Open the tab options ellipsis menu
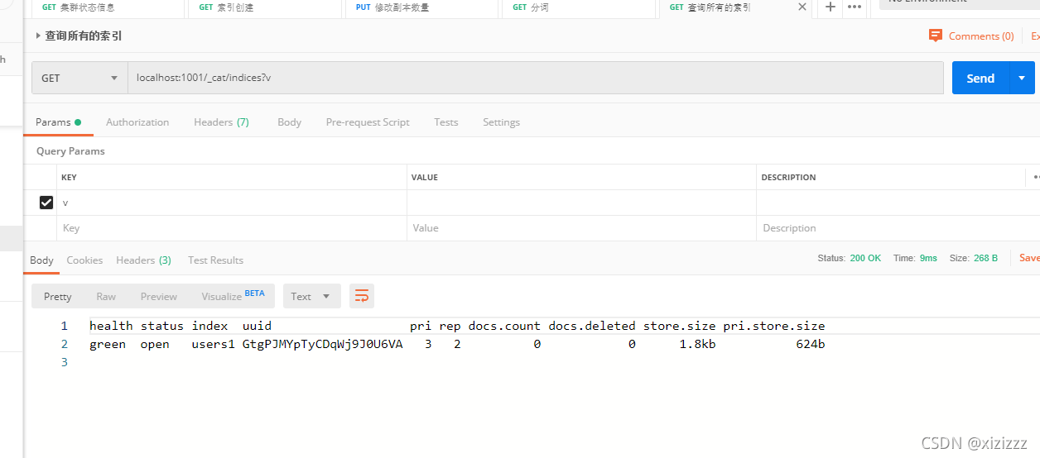 pyautogui.click(x=855, y=7)
